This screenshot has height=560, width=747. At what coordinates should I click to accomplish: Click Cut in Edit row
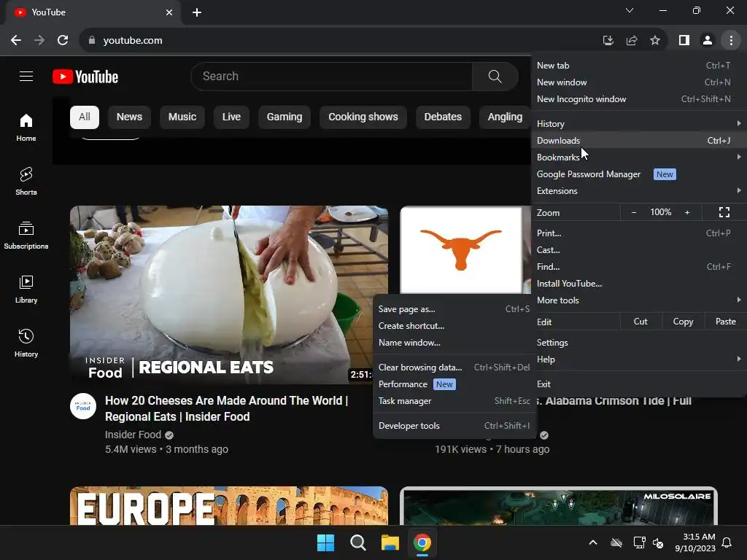coord(640,322)
